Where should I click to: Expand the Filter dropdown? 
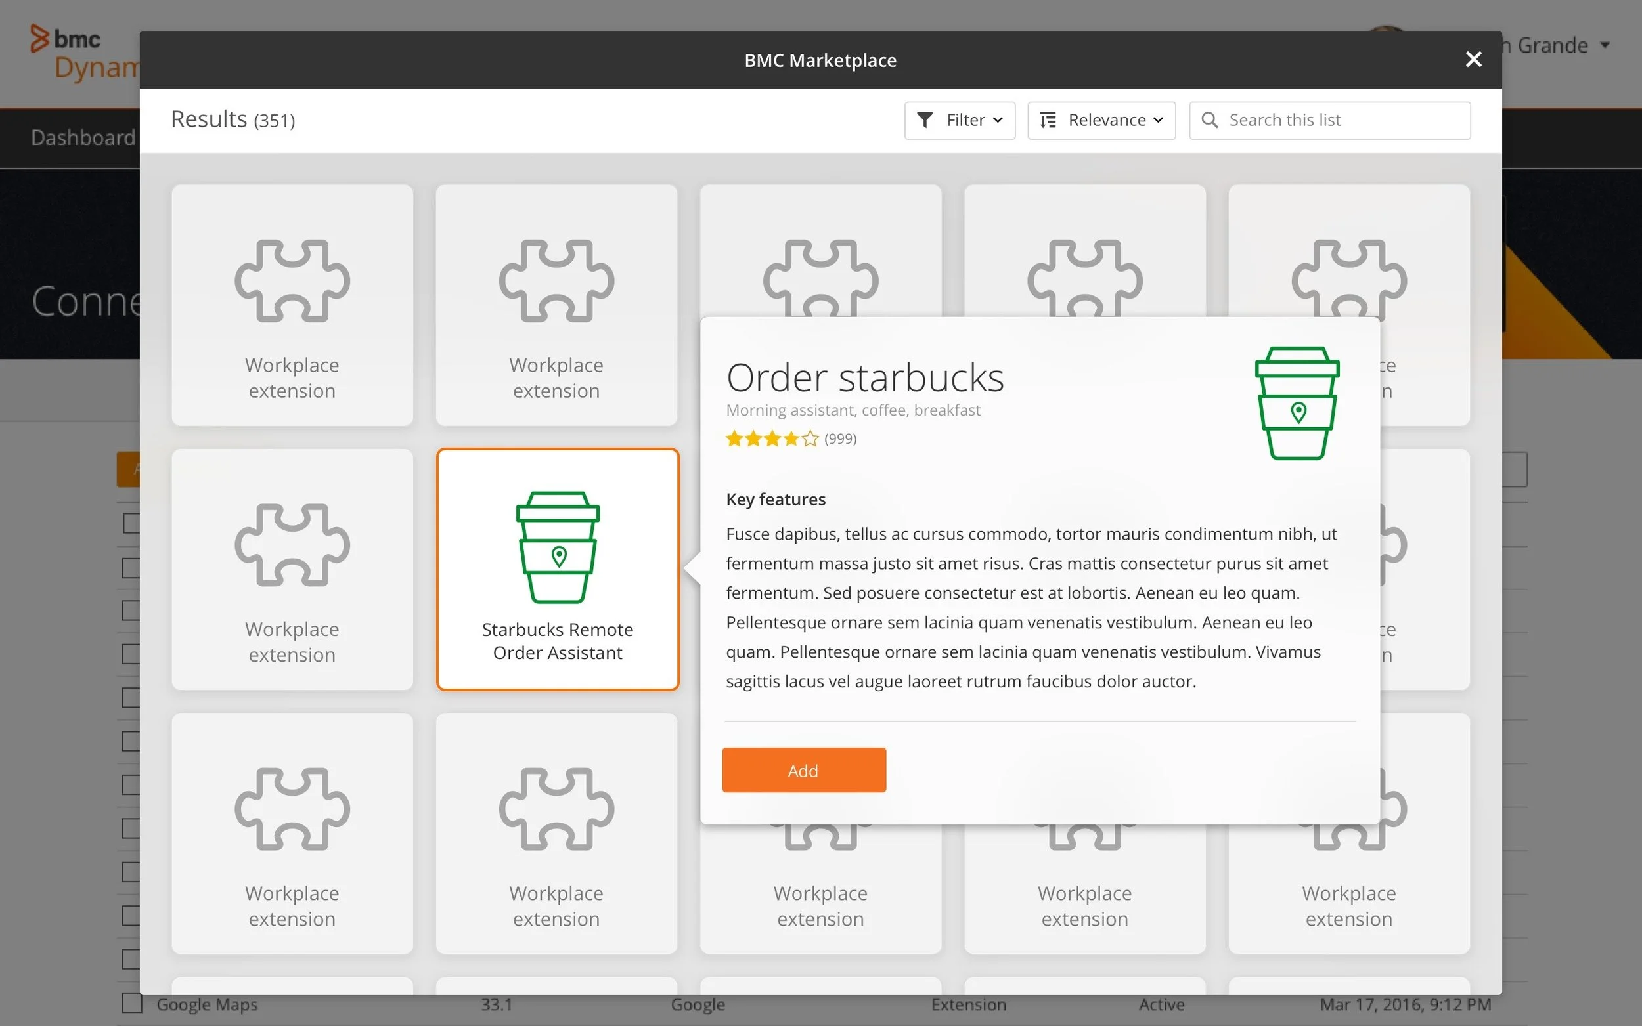coord(960,120)
